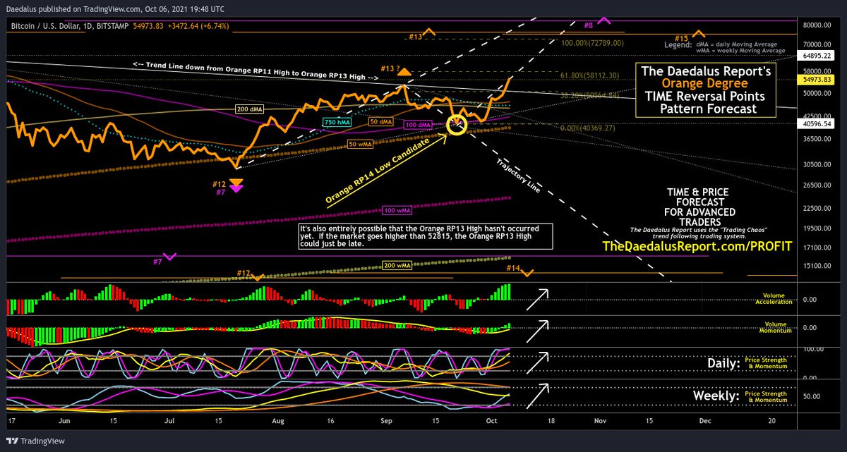
Task: Click the 'Bitcoin / U.S. Dollar, 1D, BITSTAMP' symbol title
Action: coord(70,25)
